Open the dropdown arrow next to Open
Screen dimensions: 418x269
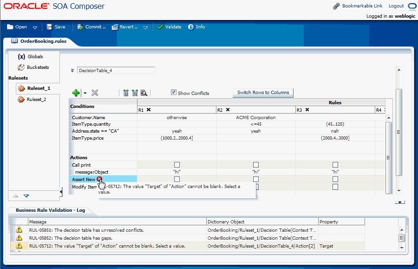pos(35,27)
